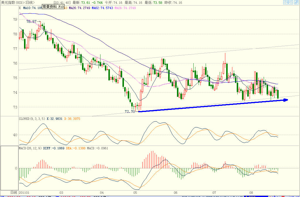Click the MA62 indicator label
The width and height of the screenshot is (300, 197).
[102, 8]
